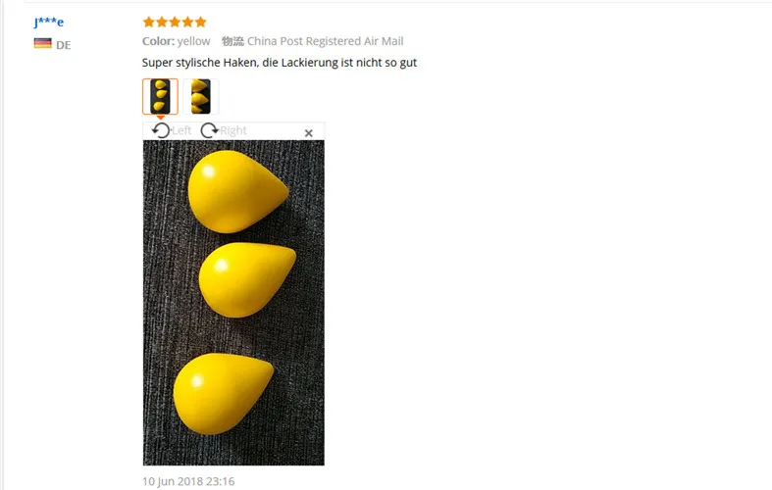The image size is (772, 490).
Task: Click the first orange rating star
Action: 149,22
